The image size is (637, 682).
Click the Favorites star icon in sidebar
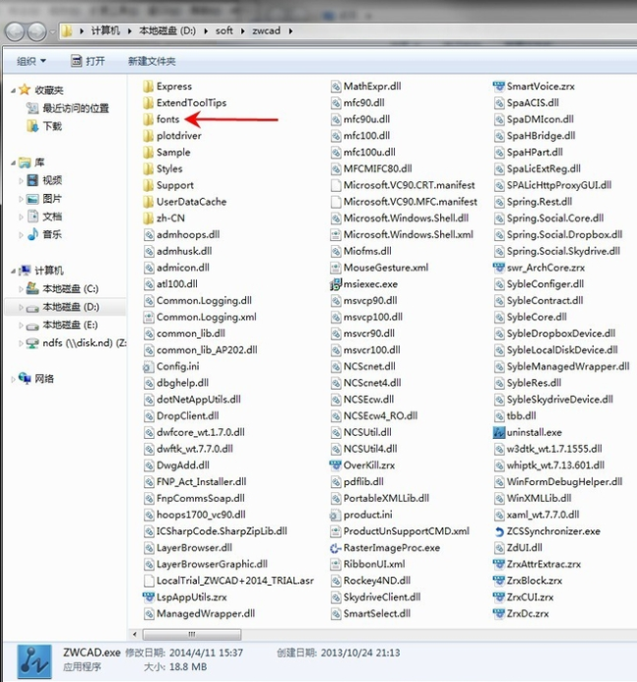(x=24, y=89)
